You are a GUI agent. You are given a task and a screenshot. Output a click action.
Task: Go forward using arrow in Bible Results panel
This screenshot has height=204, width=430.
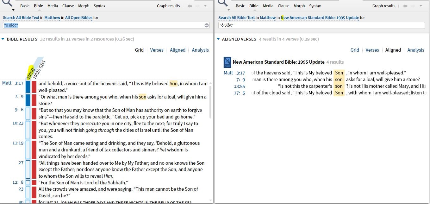click(x=198, y=6)
